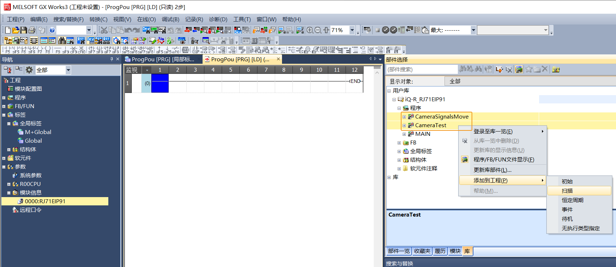Click the Undo arrow icon
Viewport: 616px width, 267px height.
128,30
